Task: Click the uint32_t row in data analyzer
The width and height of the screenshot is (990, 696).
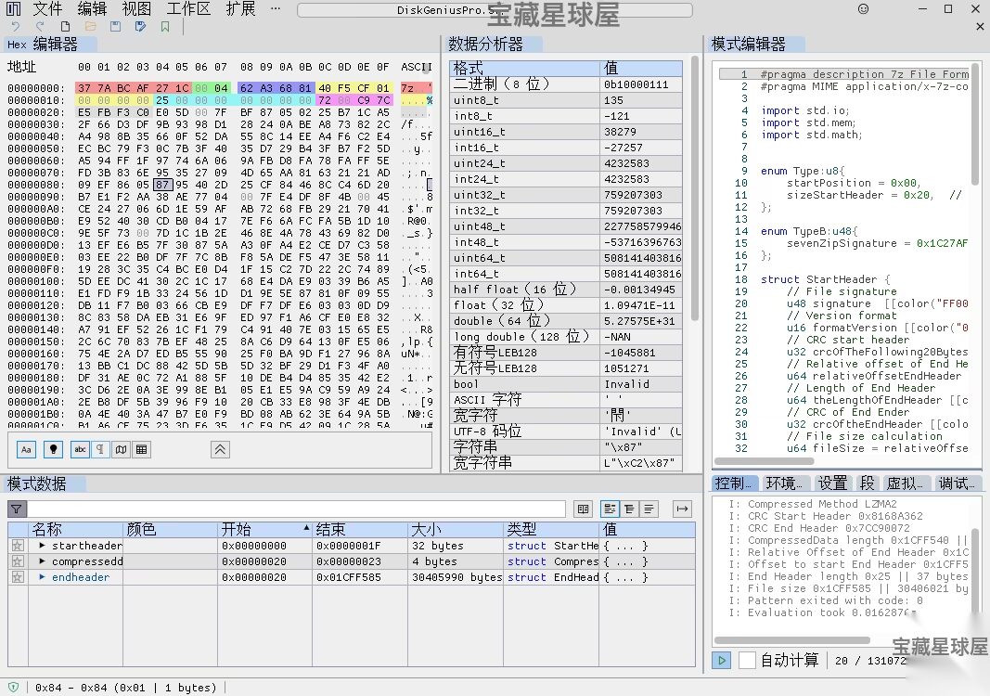Action: [x=566, y=195]
